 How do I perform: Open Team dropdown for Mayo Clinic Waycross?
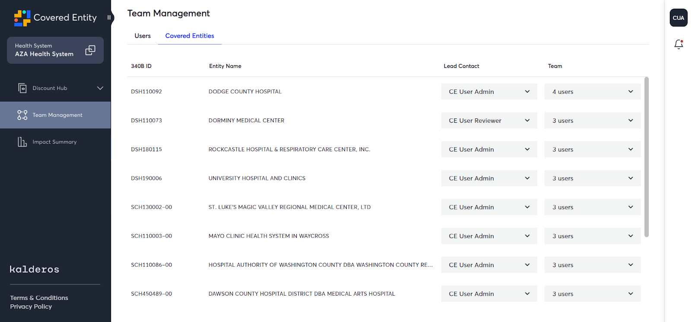(593, 236)
